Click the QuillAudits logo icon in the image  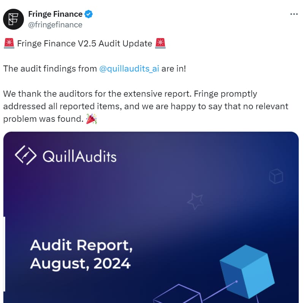tap(25, 156)
